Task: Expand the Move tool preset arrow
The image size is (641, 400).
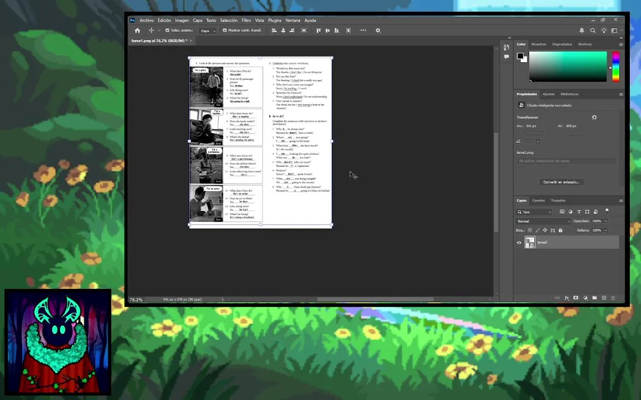Action: [159, 31]
